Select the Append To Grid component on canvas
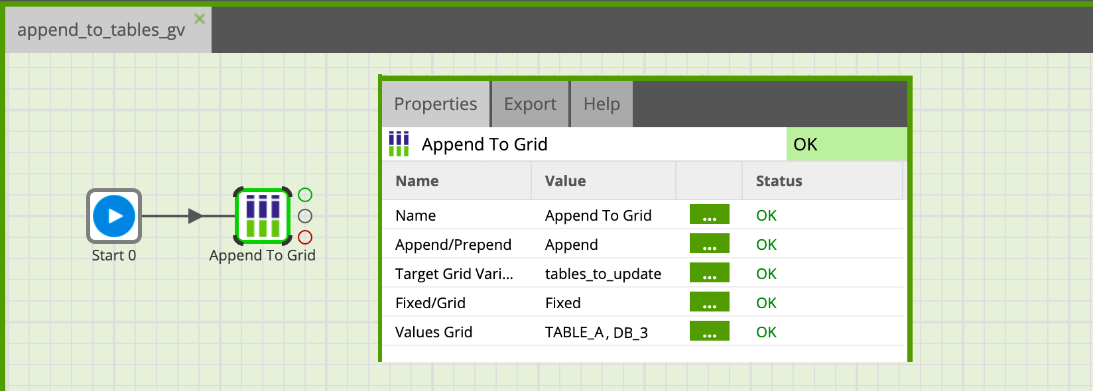The image size is (1093, 391). (x=263, y=215)
